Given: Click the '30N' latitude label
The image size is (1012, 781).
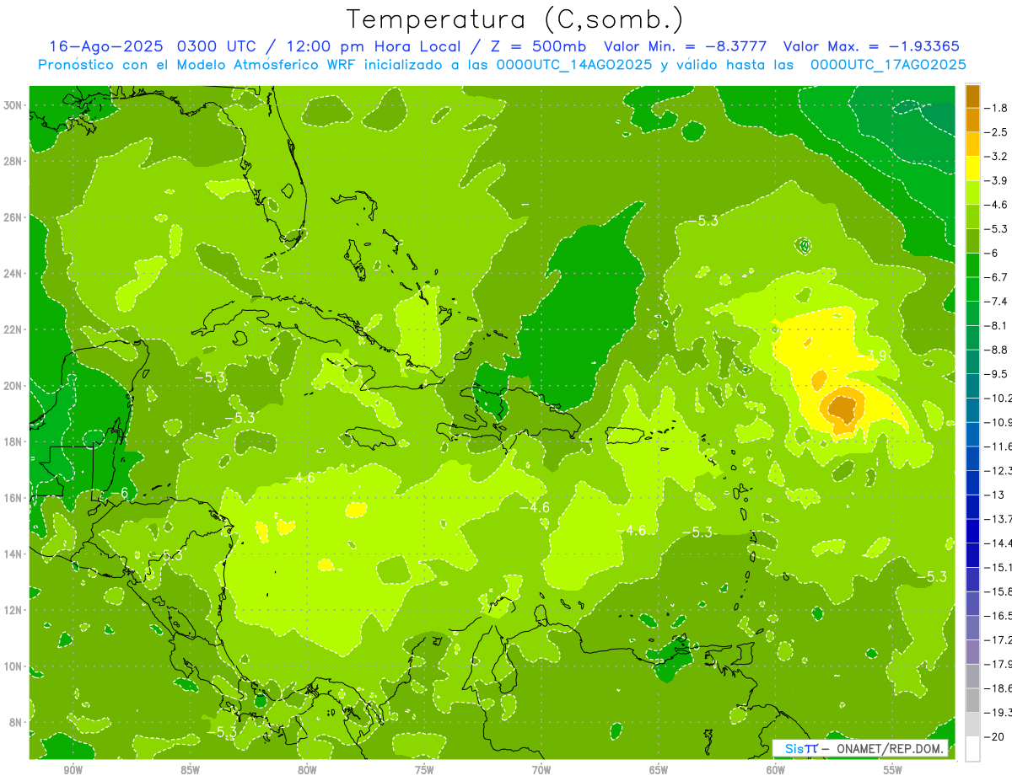Looking at the screenshot, I should (x=13, y=105).
